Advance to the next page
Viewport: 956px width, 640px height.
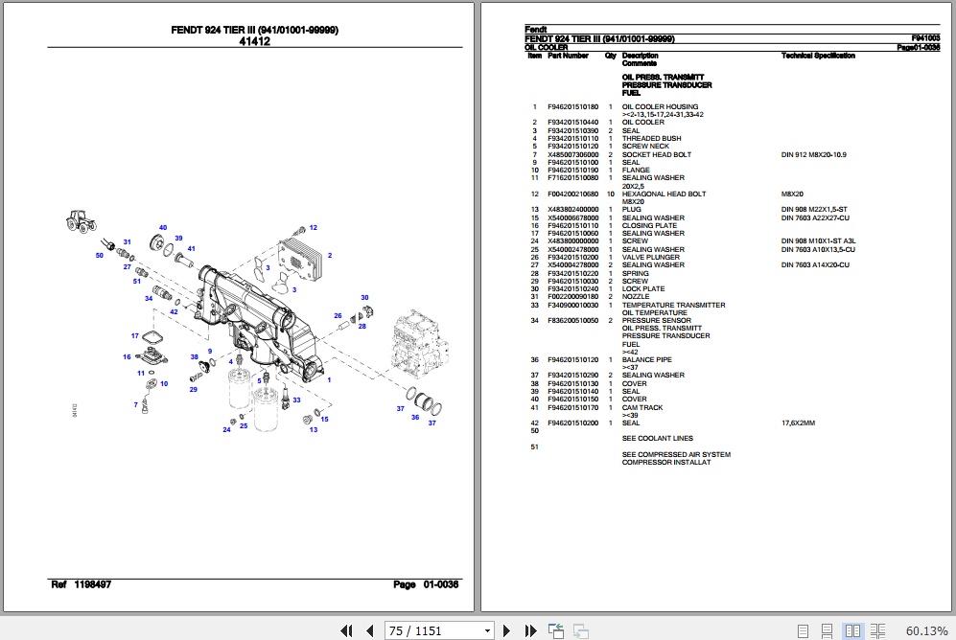point(506,630)
